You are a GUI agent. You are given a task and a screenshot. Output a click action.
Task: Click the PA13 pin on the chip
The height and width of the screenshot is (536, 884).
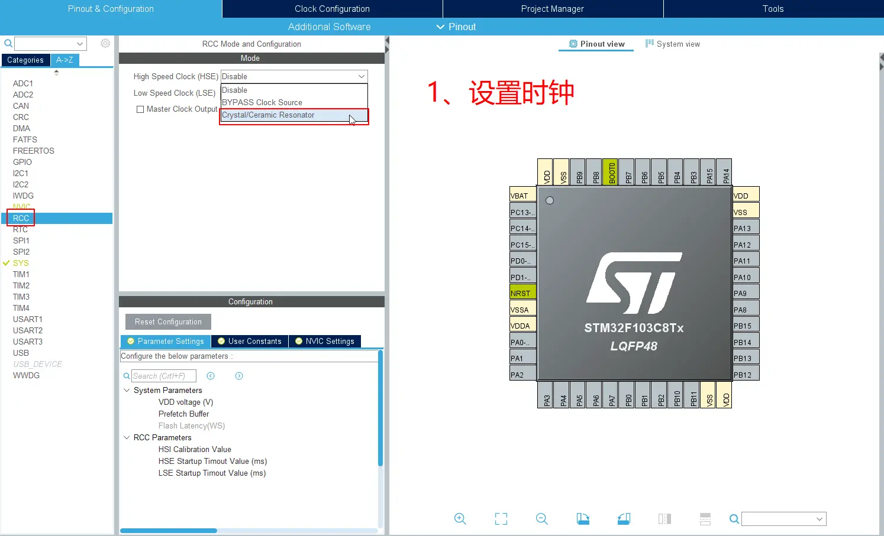746,228
